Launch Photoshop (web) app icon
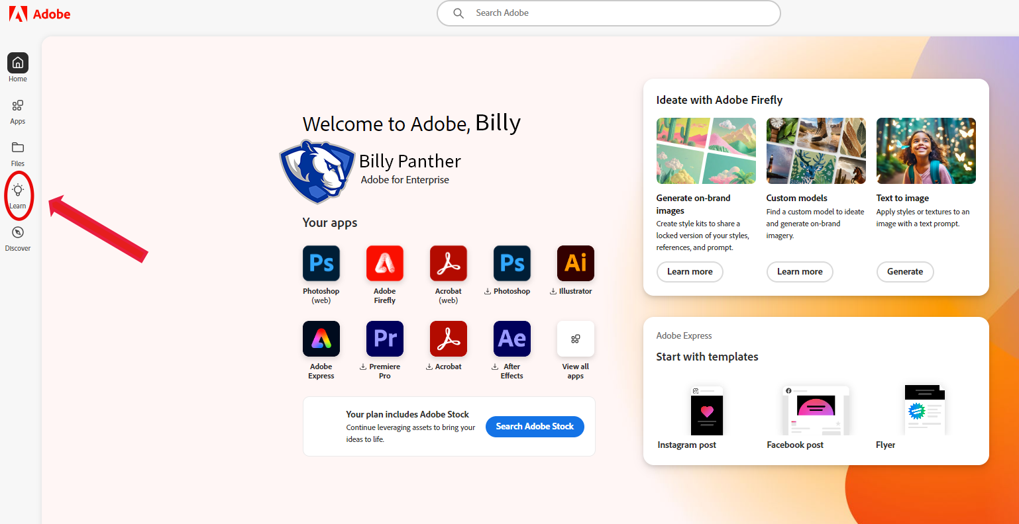Image resolution: width=1019 pixels, height=524 pixels. click(x=321, y=263)
